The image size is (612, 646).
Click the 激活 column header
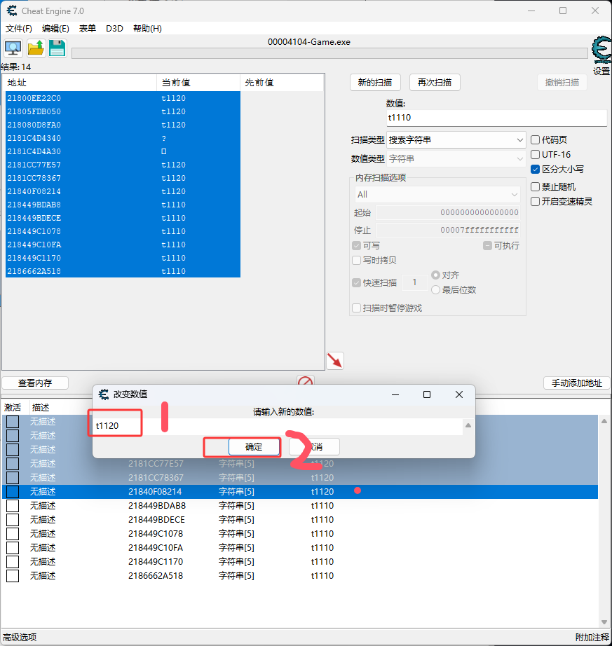point(13,408)
